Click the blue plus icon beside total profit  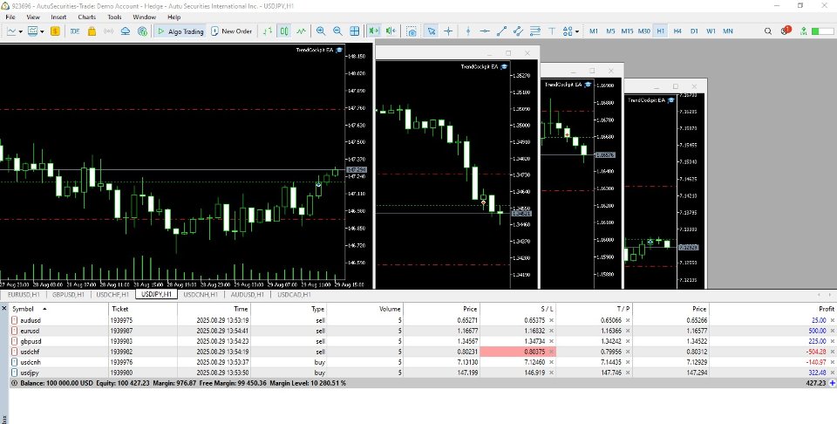[832, 383]
